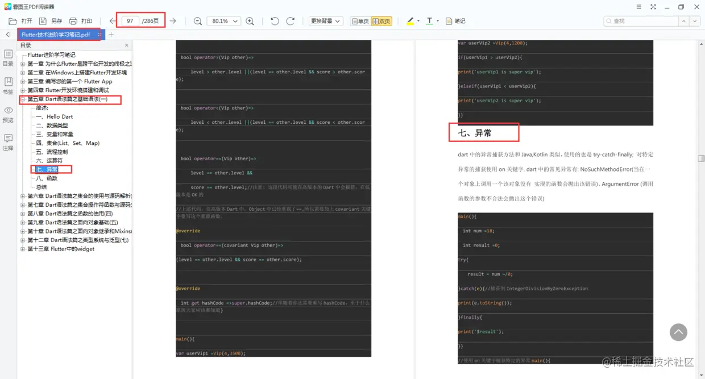Go to outline entry 七、异常
The width and height of the screenshot is (705, 379).
point(47,169)
